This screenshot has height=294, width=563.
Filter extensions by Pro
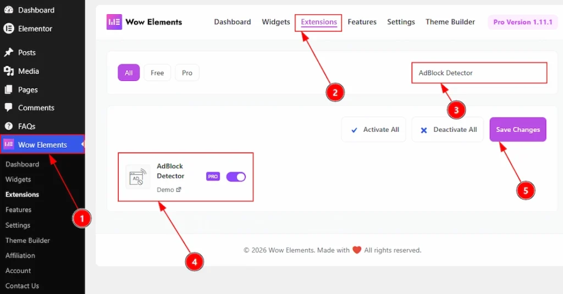187,73
